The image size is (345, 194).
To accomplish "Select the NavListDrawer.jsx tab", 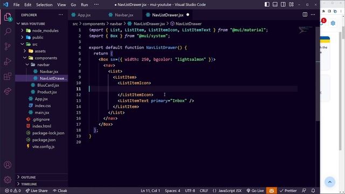I will pyautogui.click(x=168, y=15).
